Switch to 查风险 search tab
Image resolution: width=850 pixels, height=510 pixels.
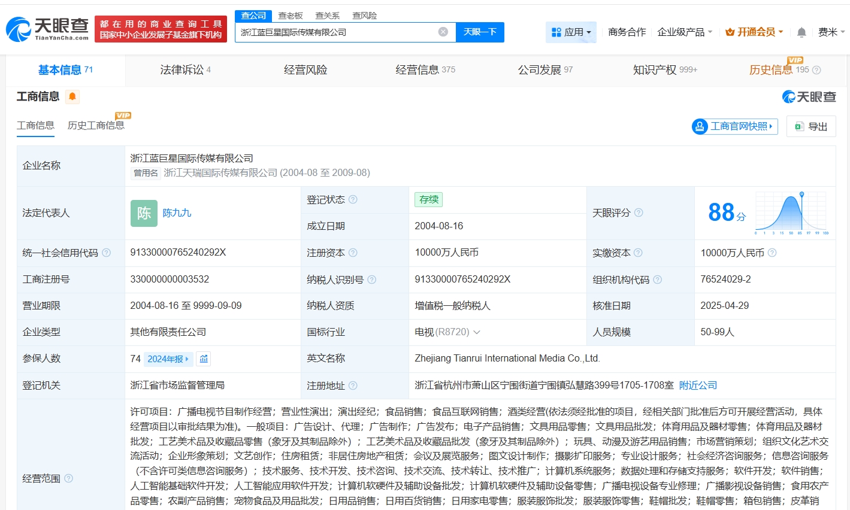365,16
